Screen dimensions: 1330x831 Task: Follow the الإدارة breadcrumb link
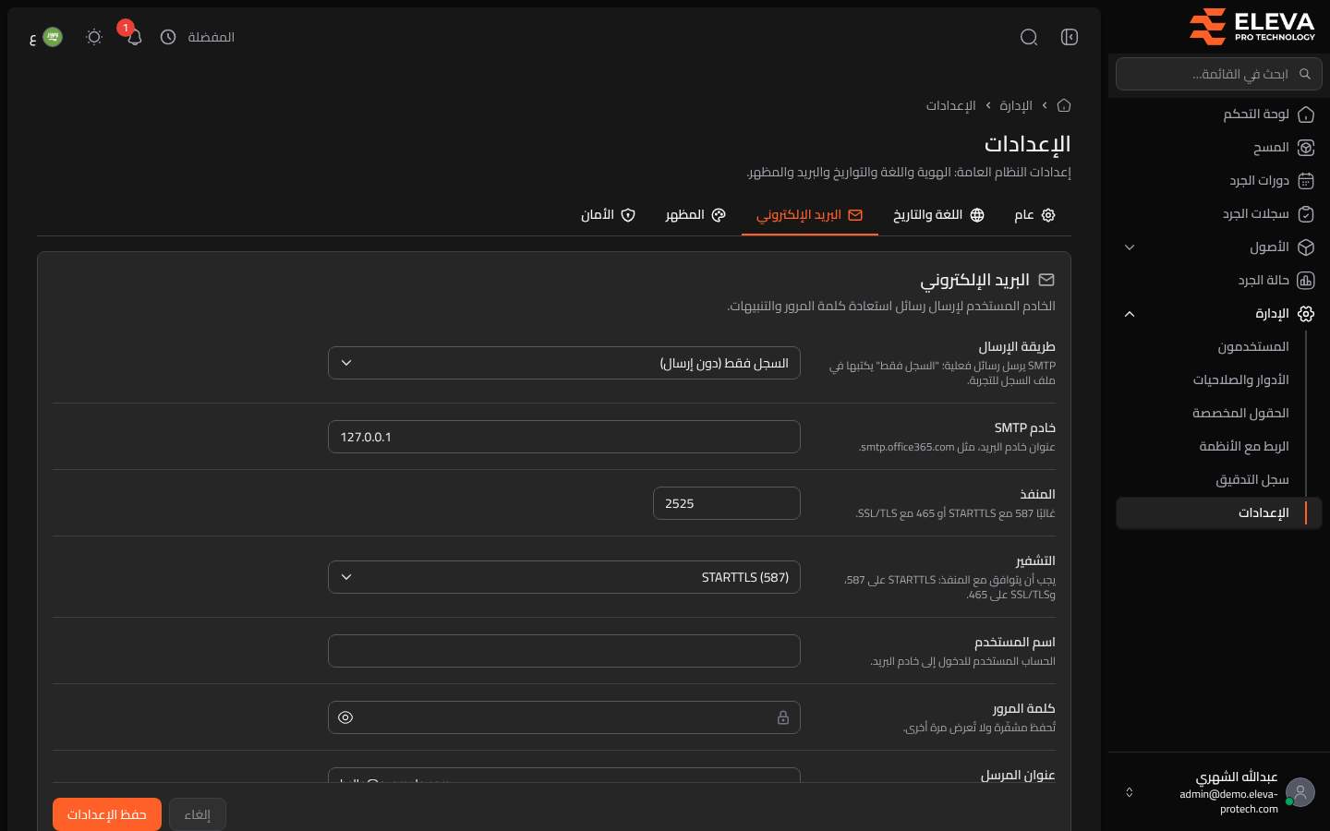(1016, 105)
